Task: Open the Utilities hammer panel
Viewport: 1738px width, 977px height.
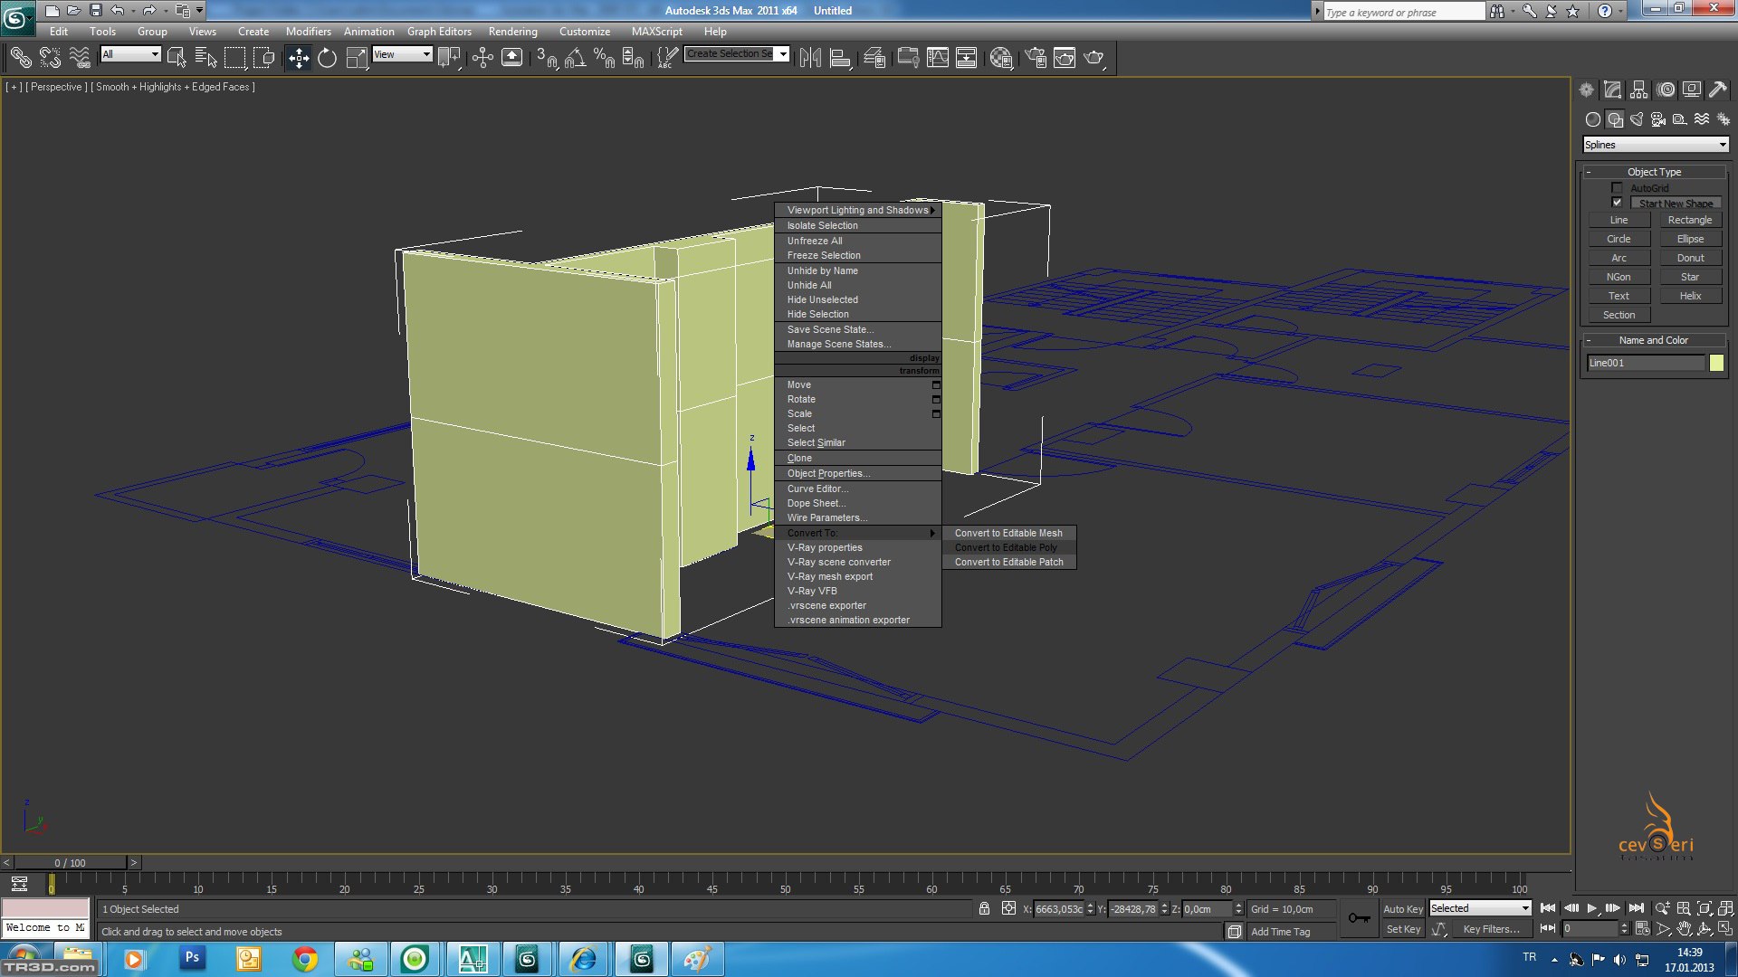Action: coord(1717,90)
